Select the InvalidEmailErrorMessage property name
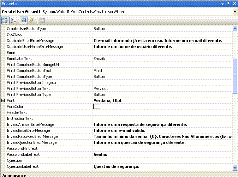Viewport: 238px width, 177px height. [x=28, y=130]
